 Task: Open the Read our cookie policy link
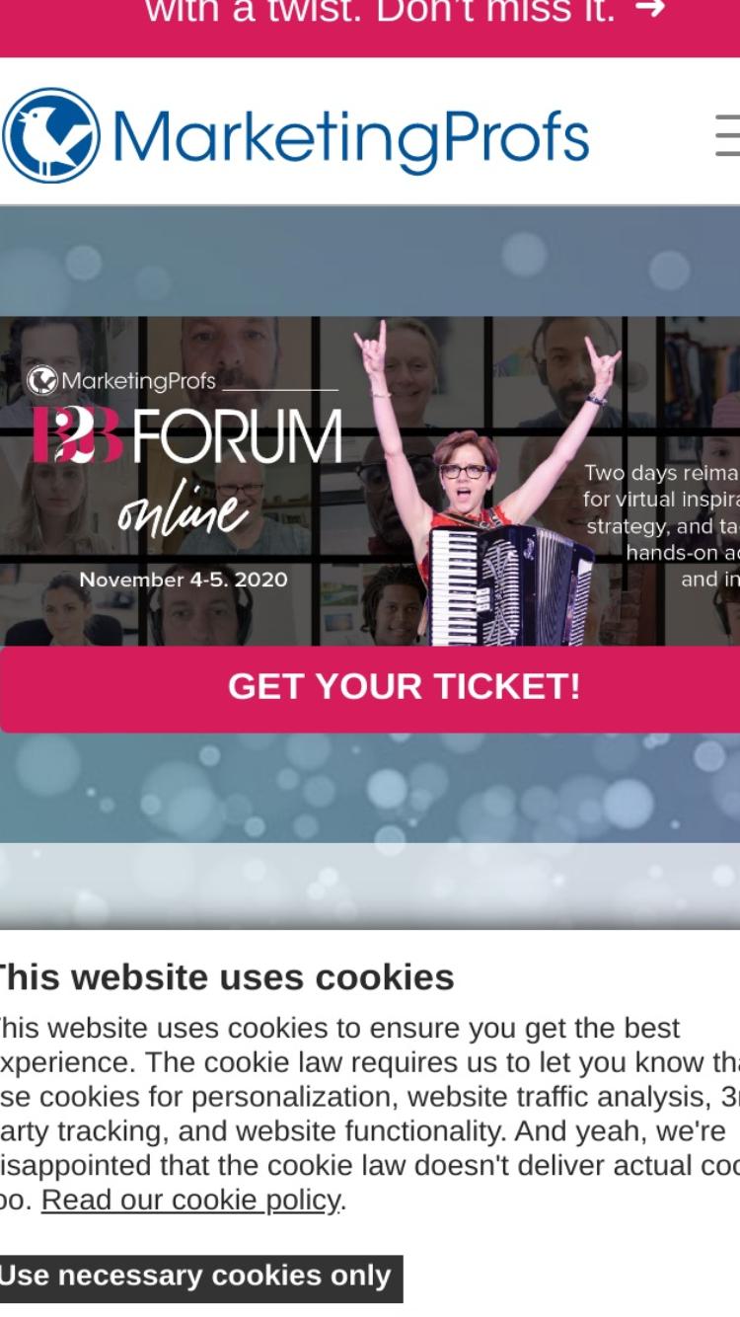pos(190,1201)
